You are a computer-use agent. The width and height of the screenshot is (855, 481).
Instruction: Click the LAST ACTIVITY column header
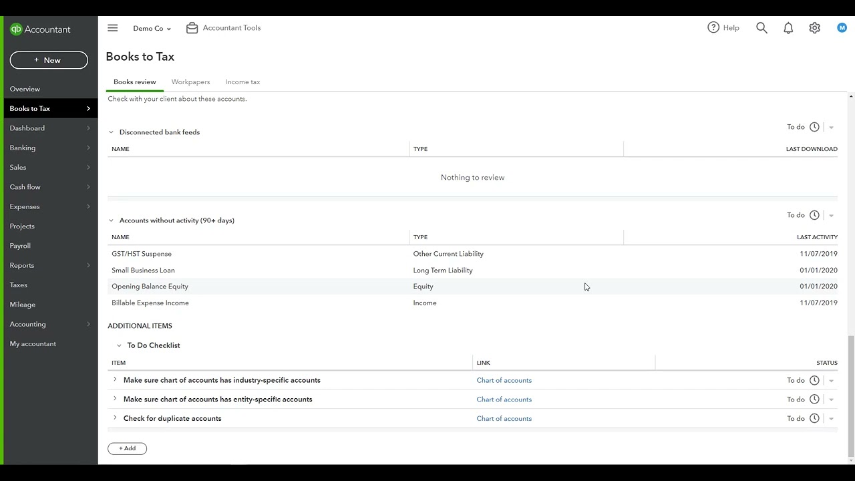(817, 237)
